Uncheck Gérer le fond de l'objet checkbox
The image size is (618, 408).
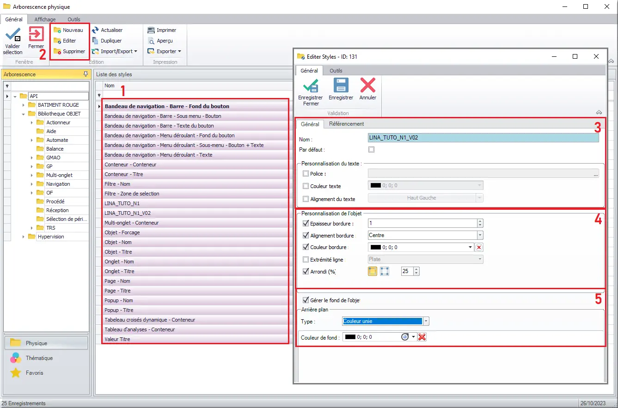coord(306,300)
